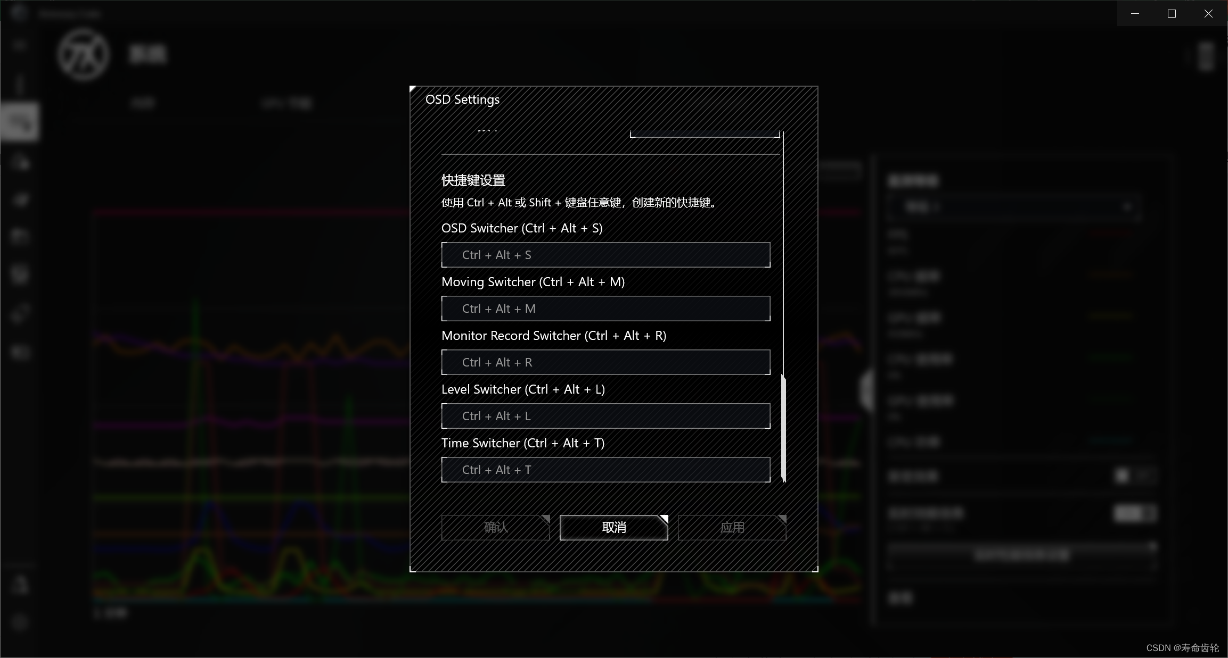This screenshot has width=1228, height=658.
Task: Click the partially visible field at dialog top
Action: 704,133
